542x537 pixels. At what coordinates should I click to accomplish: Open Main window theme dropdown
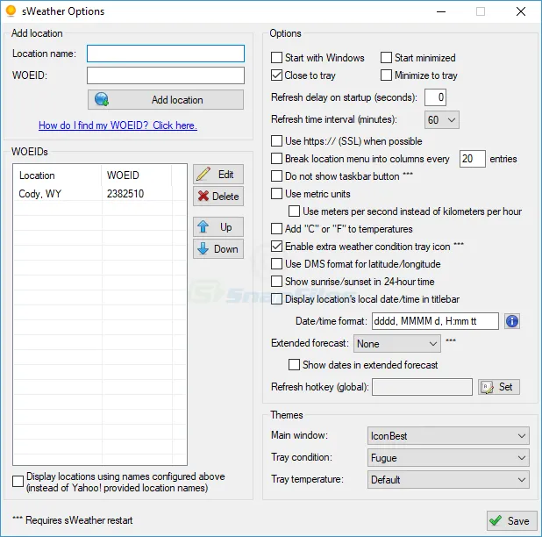(x=448, y=436)
